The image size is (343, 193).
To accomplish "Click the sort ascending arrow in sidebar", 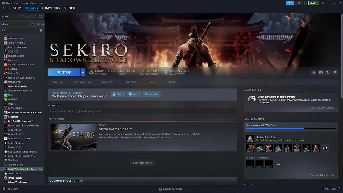I will 33,24.
